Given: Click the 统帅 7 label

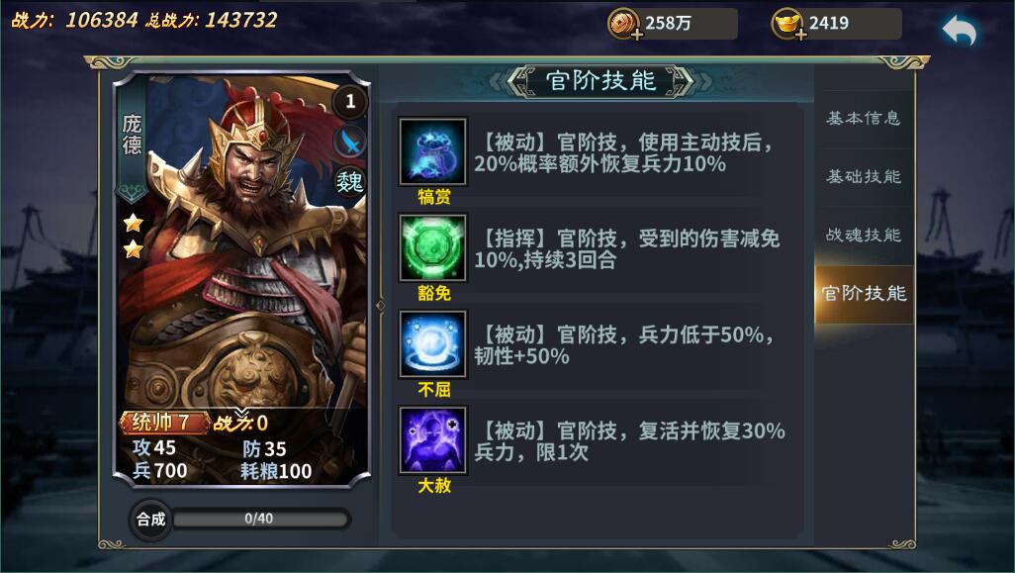Looking at the screenshot, I should point(164,423).
